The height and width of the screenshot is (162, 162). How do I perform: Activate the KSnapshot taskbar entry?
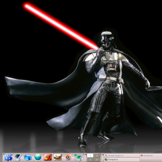click(122, 160)
